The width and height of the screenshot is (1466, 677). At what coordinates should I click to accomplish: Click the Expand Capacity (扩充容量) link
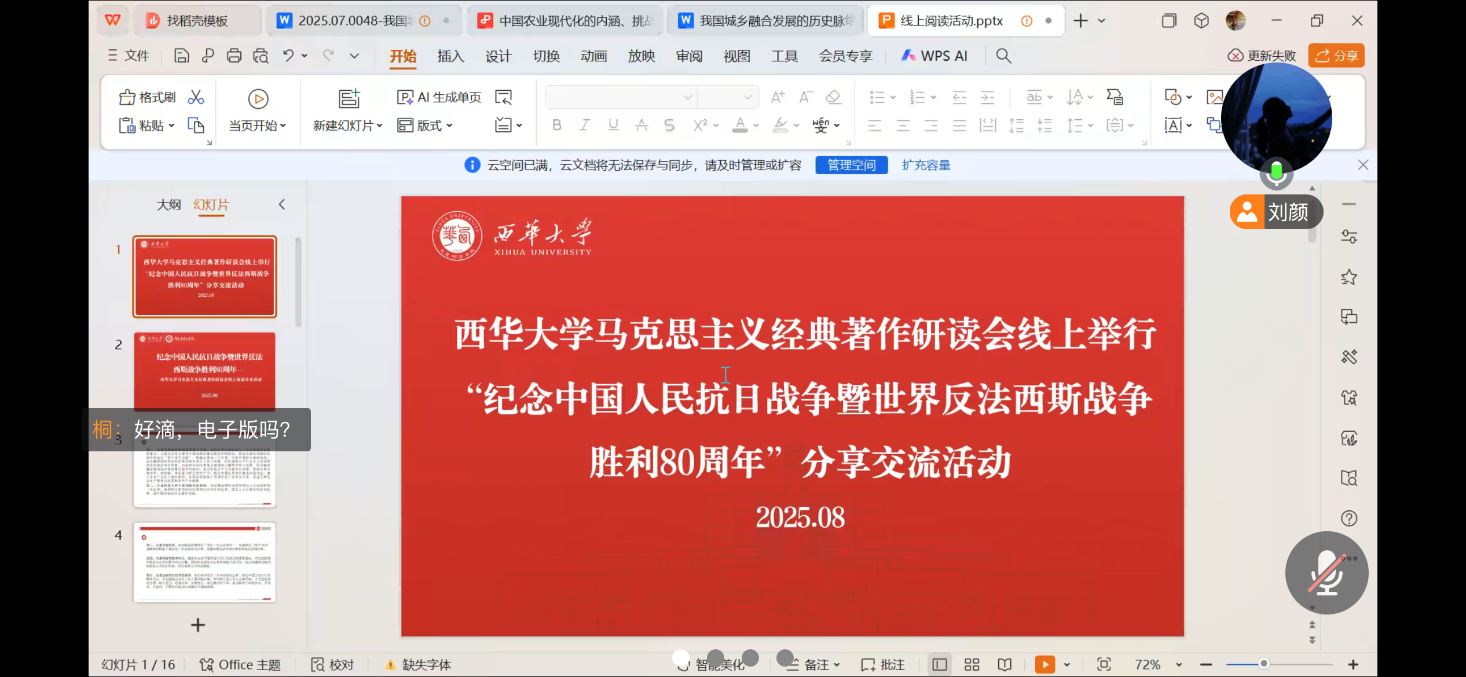point(926,165)
